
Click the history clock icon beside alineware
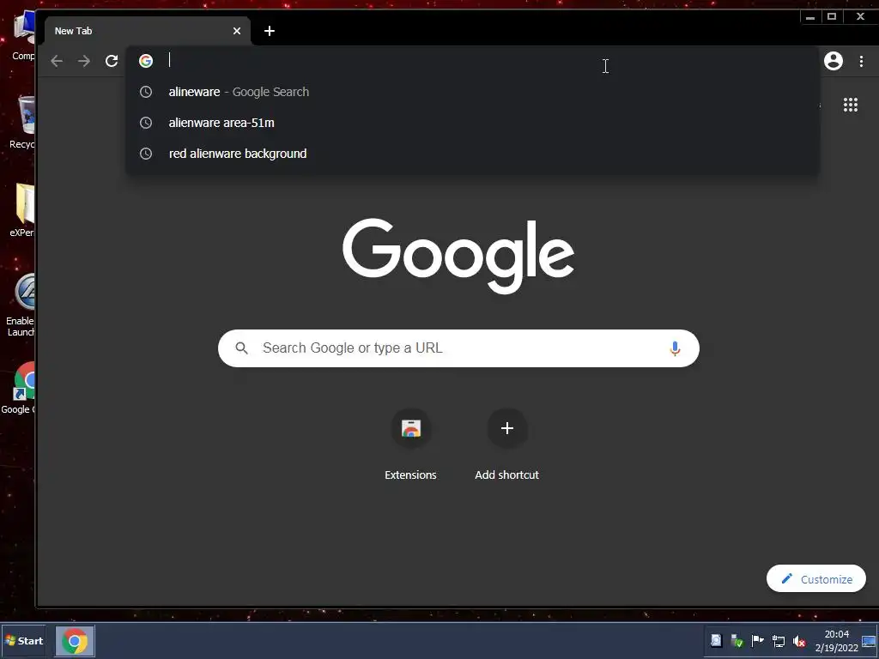[146, 92]
